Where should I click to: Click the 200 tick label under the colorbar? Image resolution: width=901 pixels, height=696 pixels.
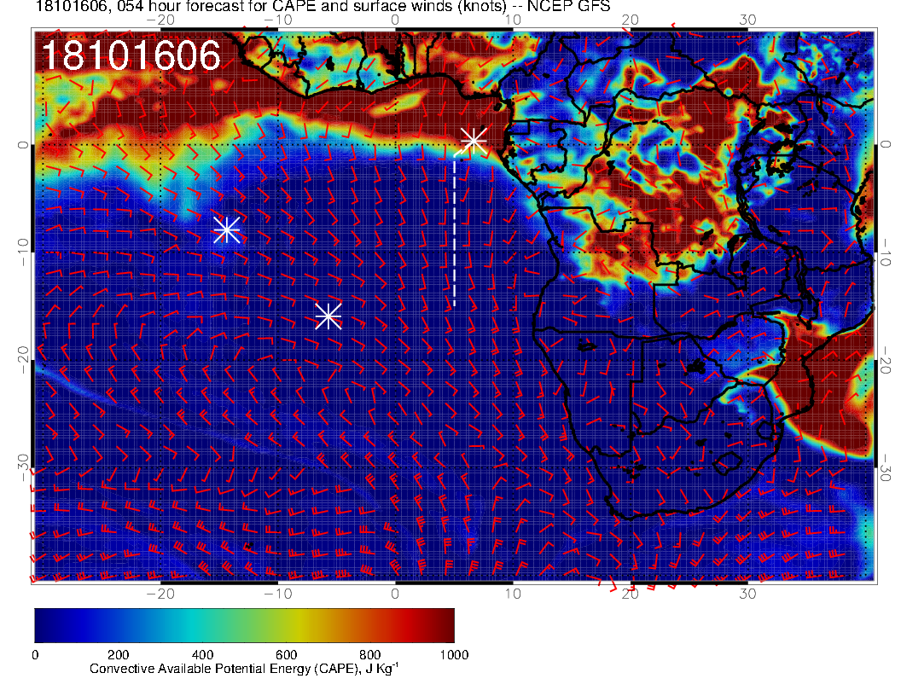(x=119, y=655)
